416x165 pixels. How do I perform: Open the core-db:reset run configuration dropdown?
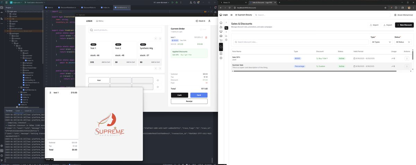tap(162, 2)
